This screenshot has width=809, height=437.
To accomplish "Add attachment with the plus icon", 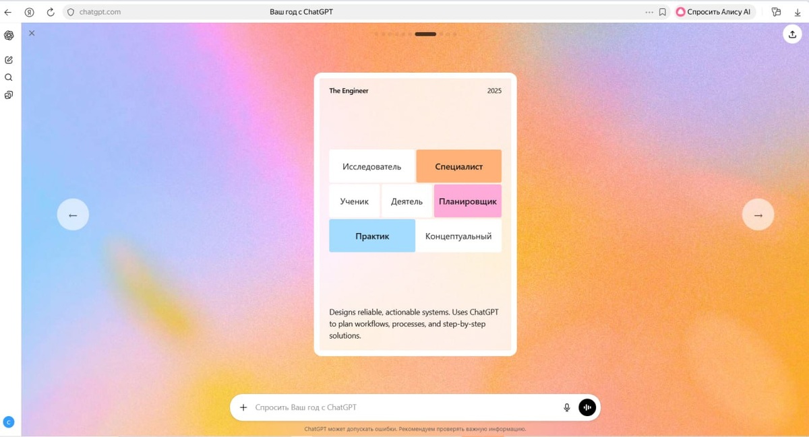I will 243,407.
